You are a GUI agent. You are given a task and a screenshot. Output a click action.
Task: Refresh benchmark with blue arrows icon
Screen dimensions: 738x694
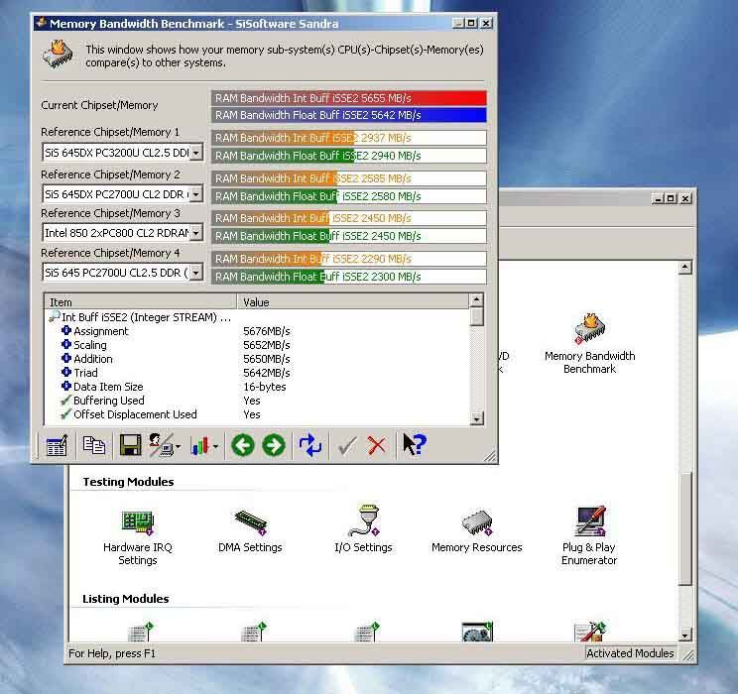coord(310,445)
